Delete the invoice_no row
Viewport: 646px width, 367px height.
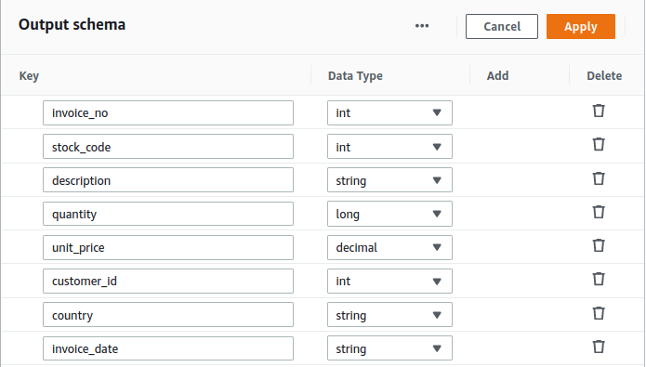point(599,111)
